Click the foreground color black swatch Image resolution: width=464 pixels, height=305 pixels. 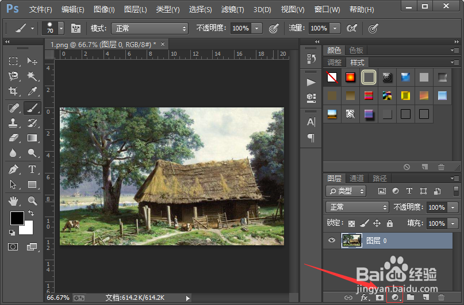tap(17, 218)
